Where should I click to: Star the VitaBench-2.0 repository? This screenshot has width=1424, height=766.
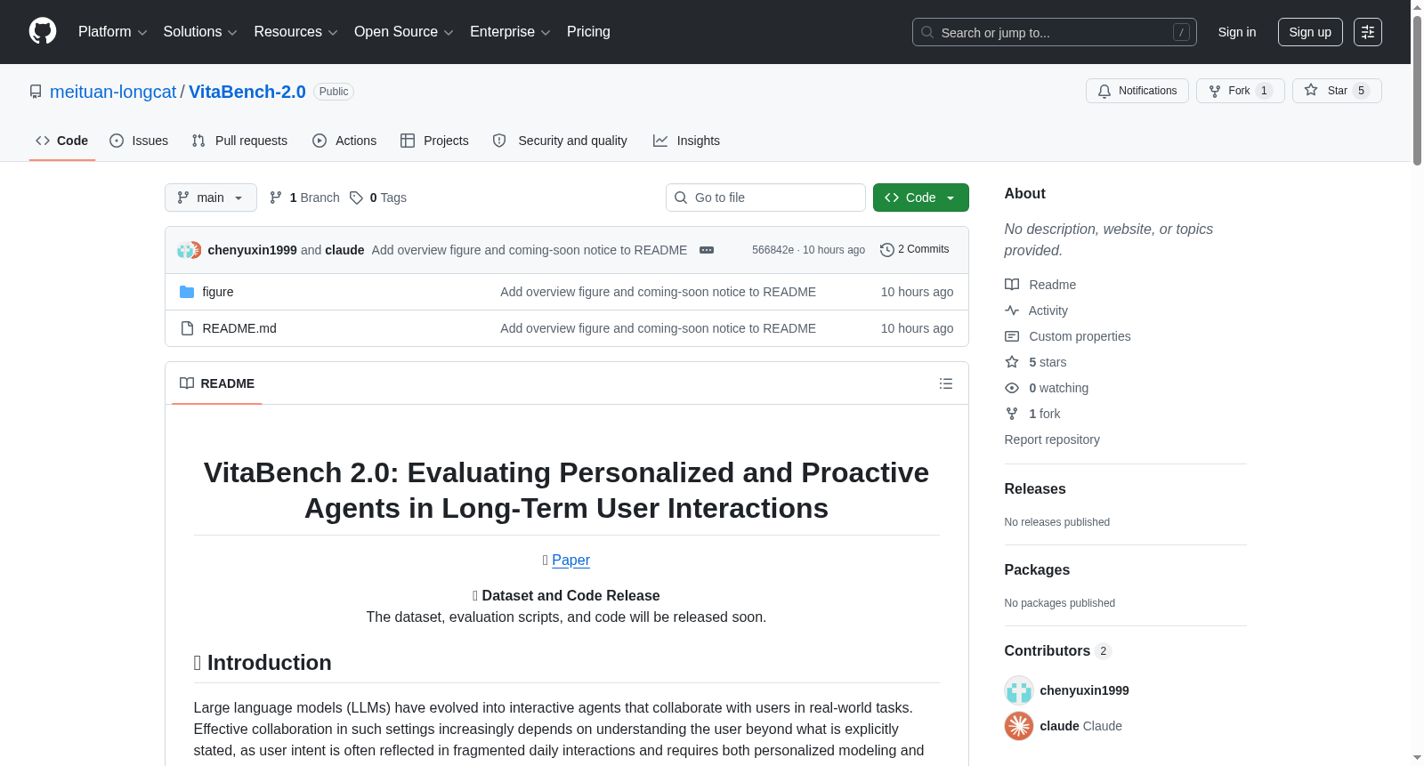[1337, 91]
